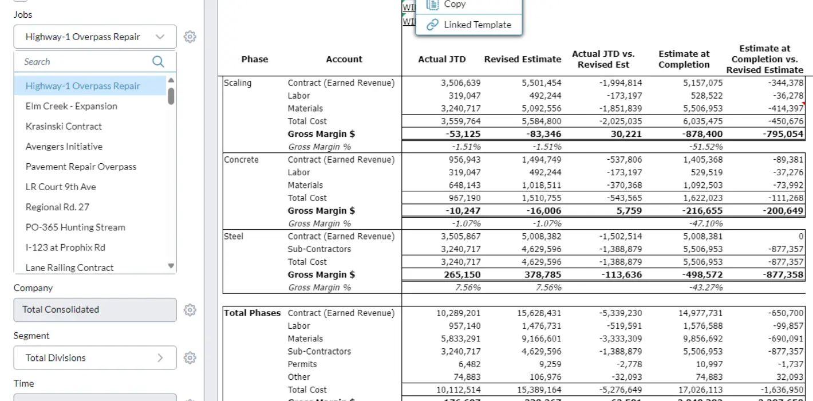Select LR Court 9th Ave job
The width and height of the screenshot is (813, 401).
click(90, 187)
